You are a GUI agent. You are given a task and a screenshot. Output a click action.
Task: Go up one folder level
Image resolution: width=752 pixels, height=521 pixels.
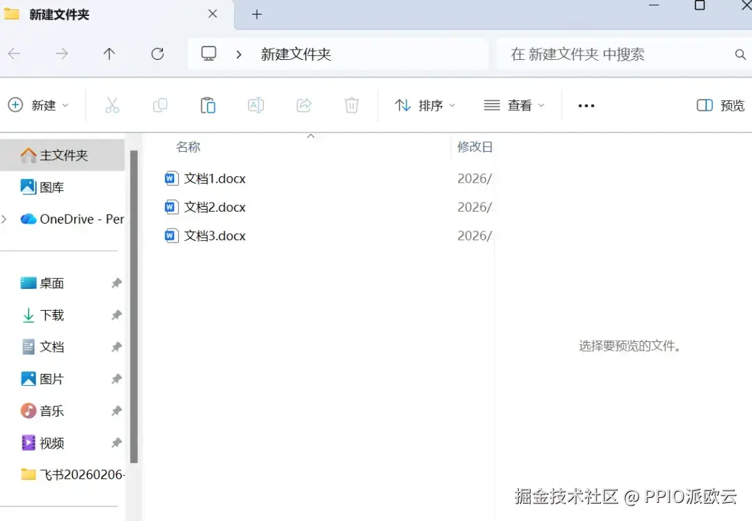pyautogui.click(x=109, y=54)
